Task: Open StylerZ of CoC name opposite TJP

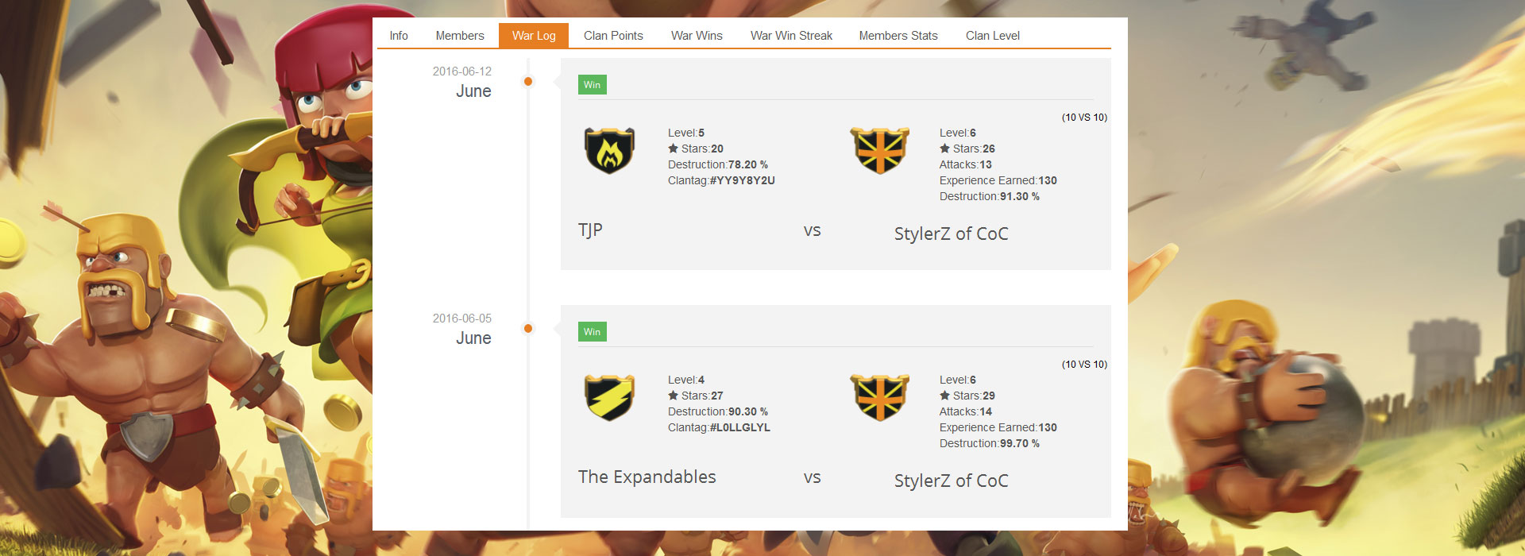Action: (x=951, y=234)
